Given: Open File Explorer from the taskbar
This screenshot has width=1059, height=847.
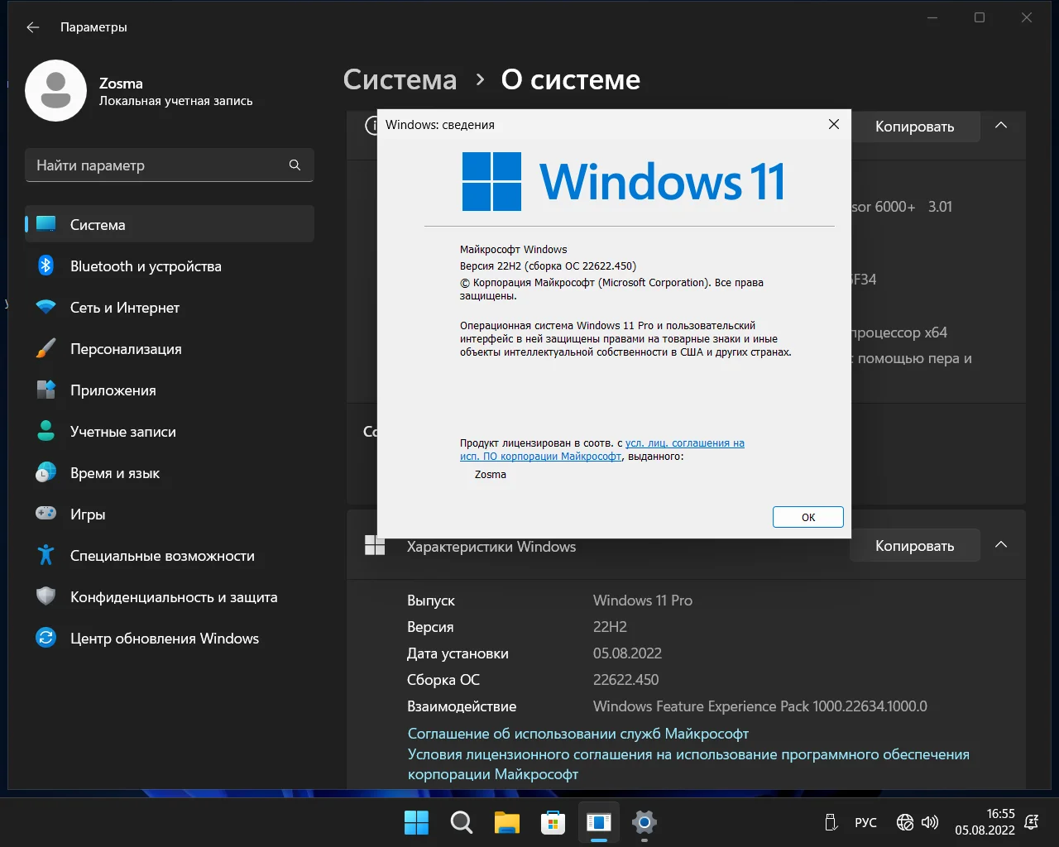Looking at the screenshot, I should click(507, 822).
